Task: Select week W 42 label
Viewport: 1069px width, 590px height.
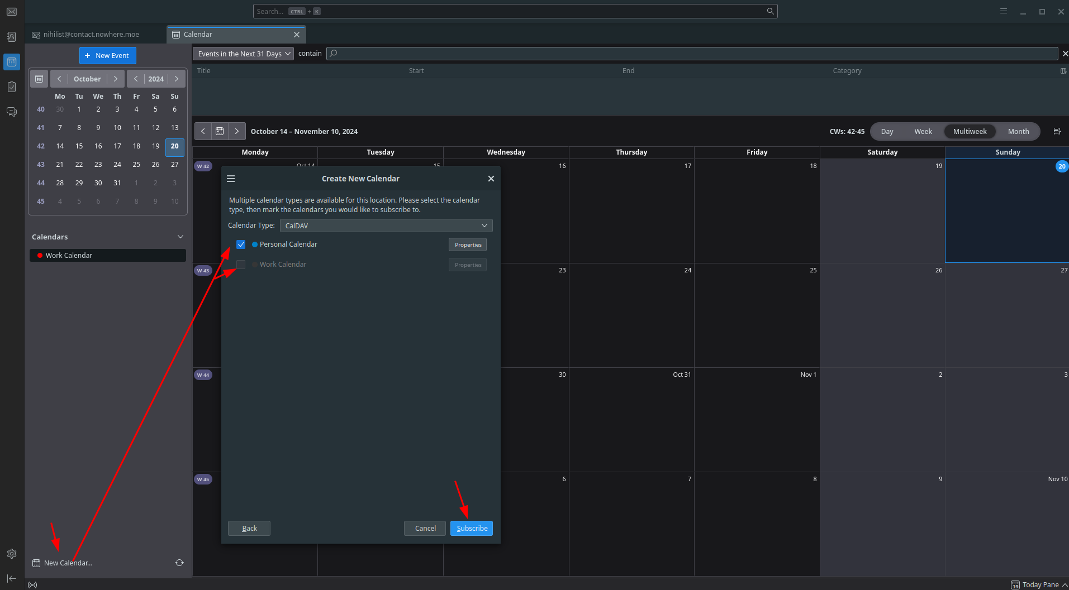Action: click(x=203, y=166)
